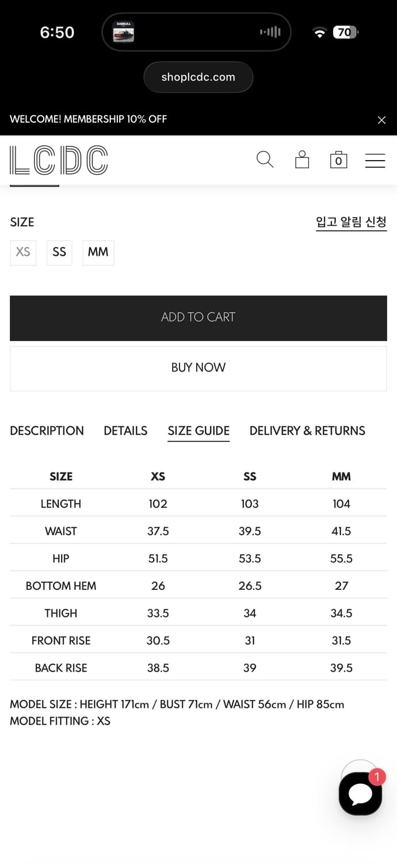
Task: Tap the shoplcdc.com address bar
Action: point(199,77)
